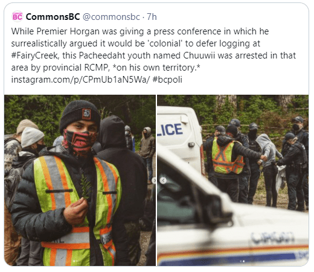Screen dimensions: 314x272
Task: Click the blurred decal on RCMP cruiser
Action: [x=273, y=237]
